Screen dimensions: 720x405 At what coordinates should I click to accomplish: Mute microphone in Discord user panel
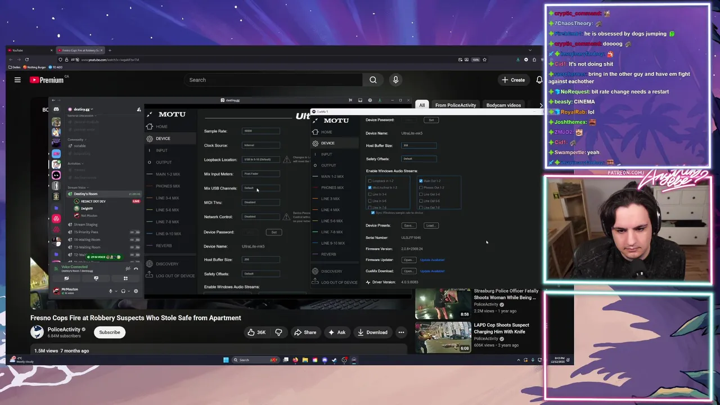click(110, 291)
